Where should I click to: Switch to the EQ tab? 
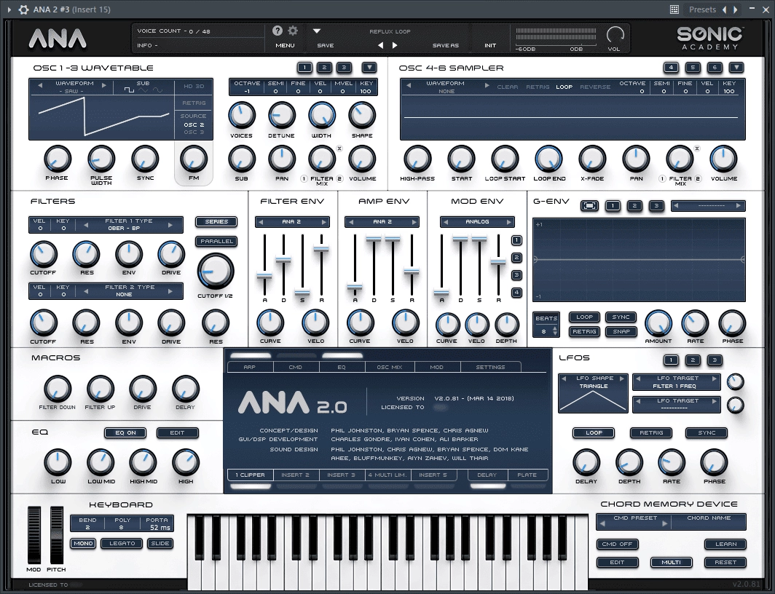point(342,367)
